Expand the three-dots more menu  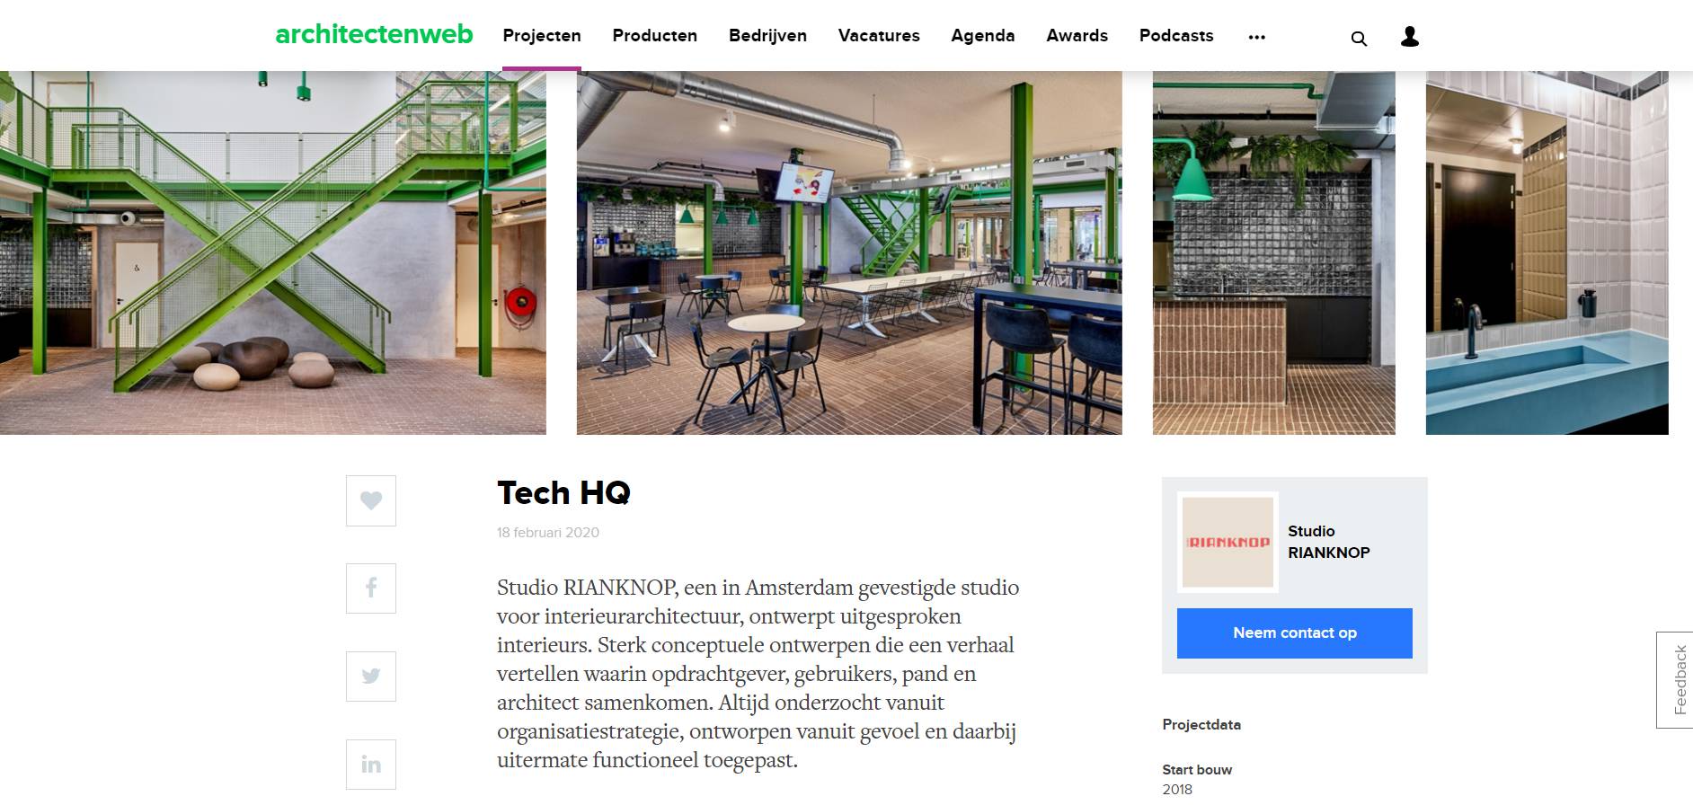point(1256,37)
